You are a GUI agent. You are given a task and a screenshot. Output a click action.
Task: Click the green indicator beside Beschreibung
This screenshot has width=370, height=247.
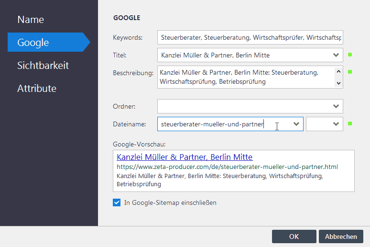pyautogui.click(x=350, y=72)
